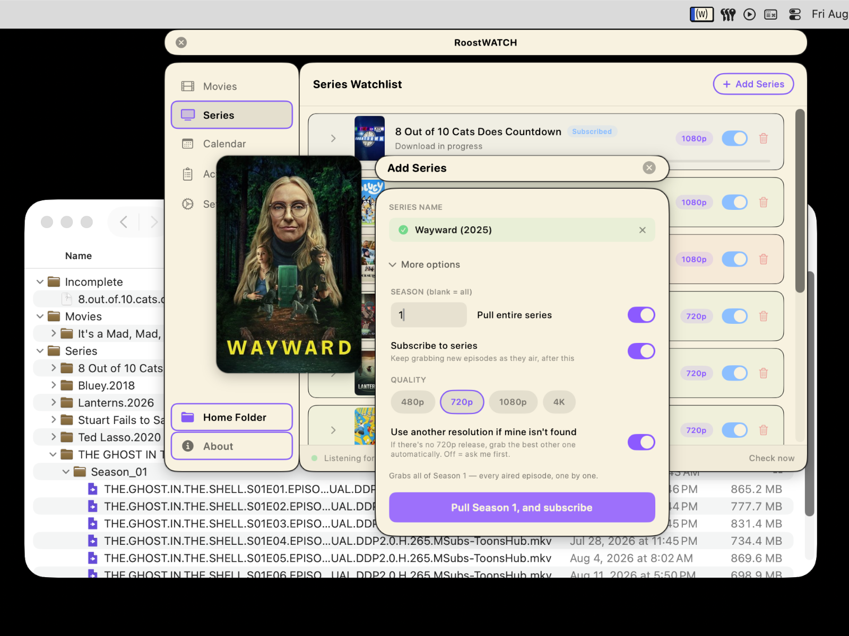
Task: Toggle Subscribe to series switch
Action: click(x=641, y=351)
